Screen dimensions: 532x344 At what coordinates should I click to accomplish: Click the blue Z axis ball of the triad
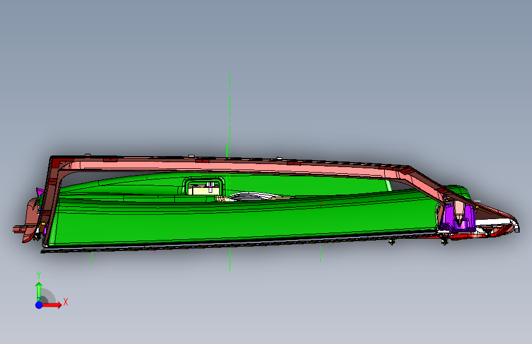pos(39,305)
